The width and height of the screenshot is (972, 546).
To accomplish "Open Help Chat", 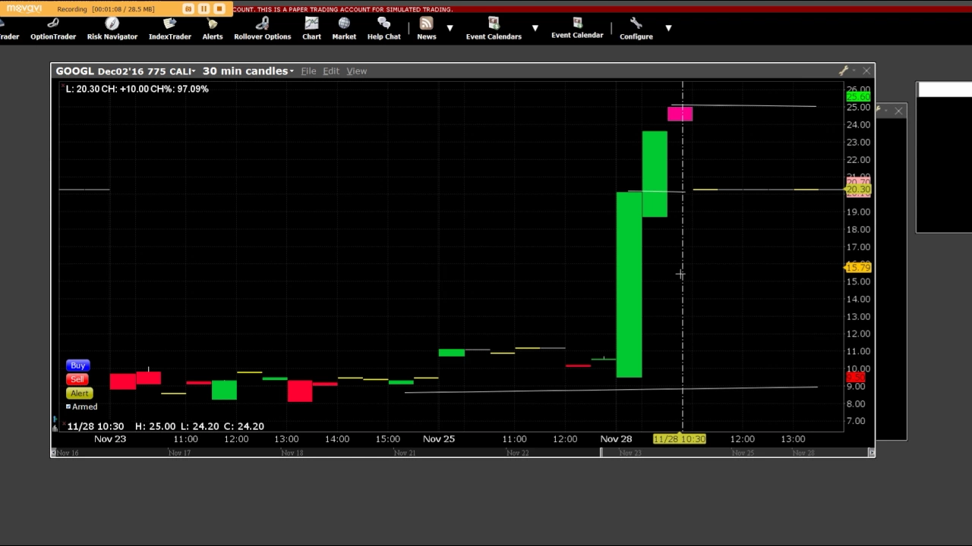I will coord(383,30).
